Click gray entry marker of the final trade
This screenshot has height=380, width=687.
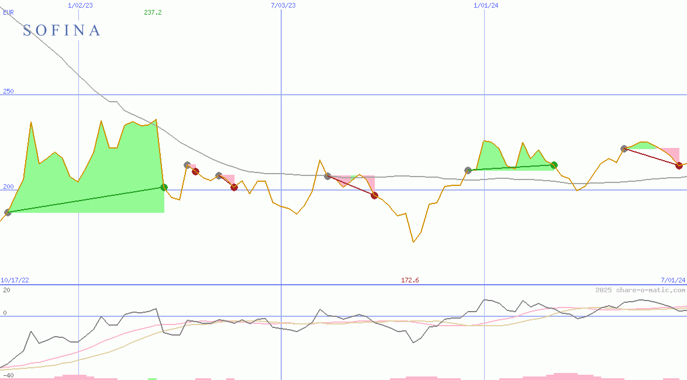[624, 148]
